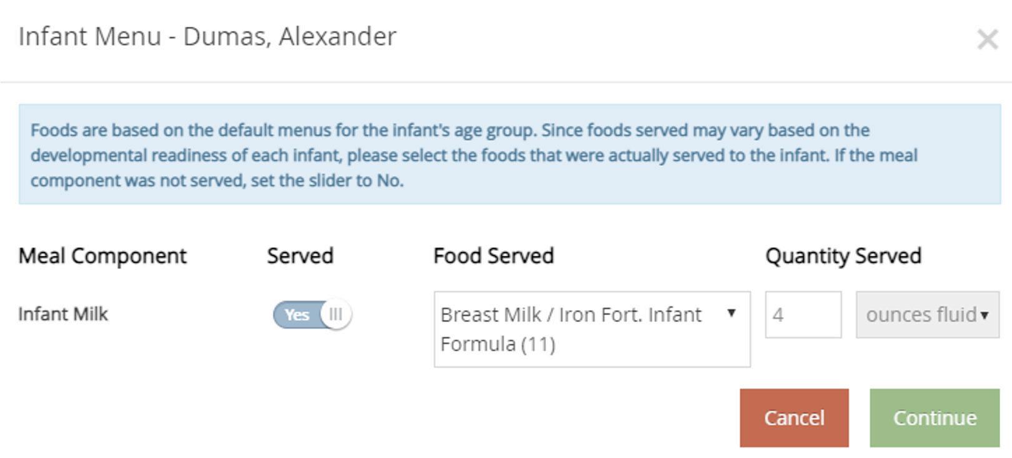Click the slider handle on the Yes switch
The image size is (1012, 458).
[x=336, y=314]
